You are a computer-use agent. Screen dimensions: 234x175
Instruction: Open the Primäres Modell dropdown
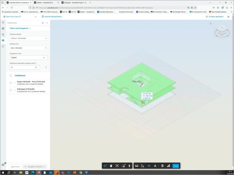[x=29, y=38]
